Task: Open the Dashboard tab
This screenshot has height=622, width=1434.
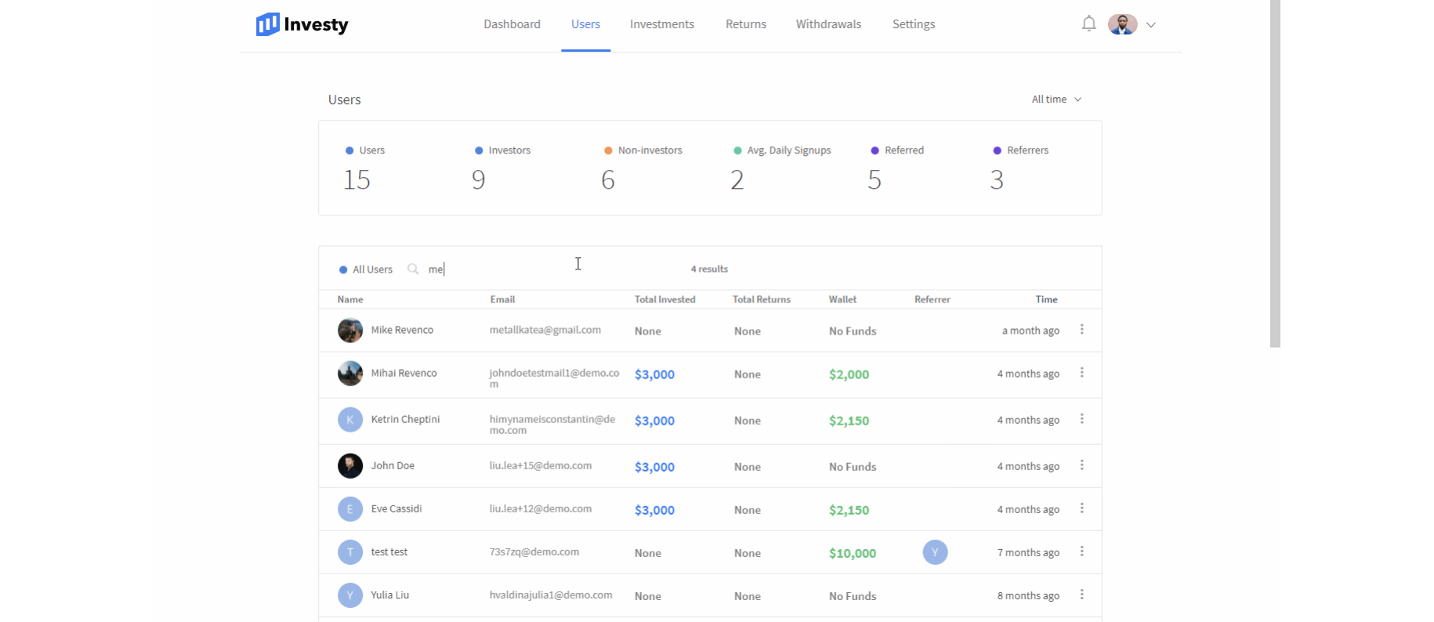Action: 512,24
